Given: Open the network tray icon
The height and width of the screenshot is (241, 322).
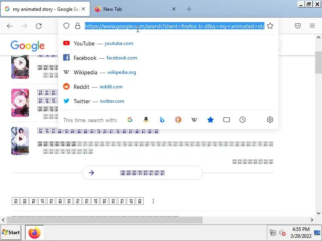Looking at the screenshot, I should click(273, 233).
